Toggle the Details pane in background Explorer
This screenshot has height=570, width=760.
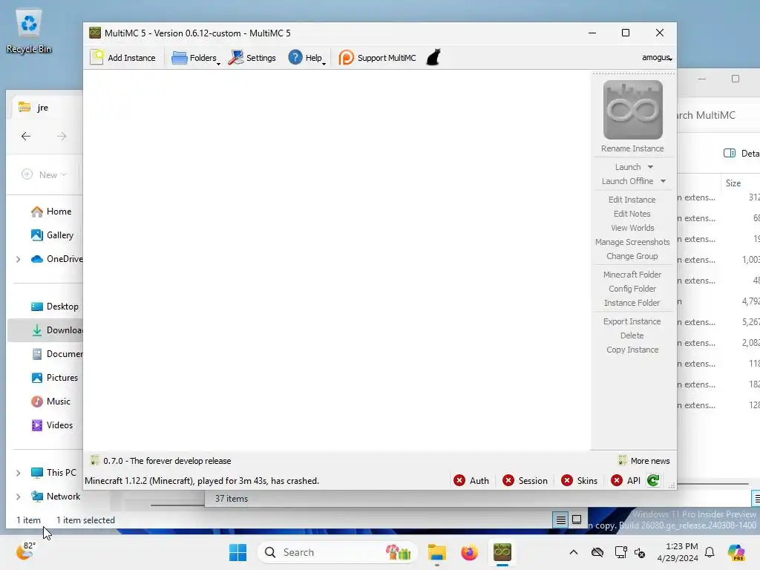point(741,153)
